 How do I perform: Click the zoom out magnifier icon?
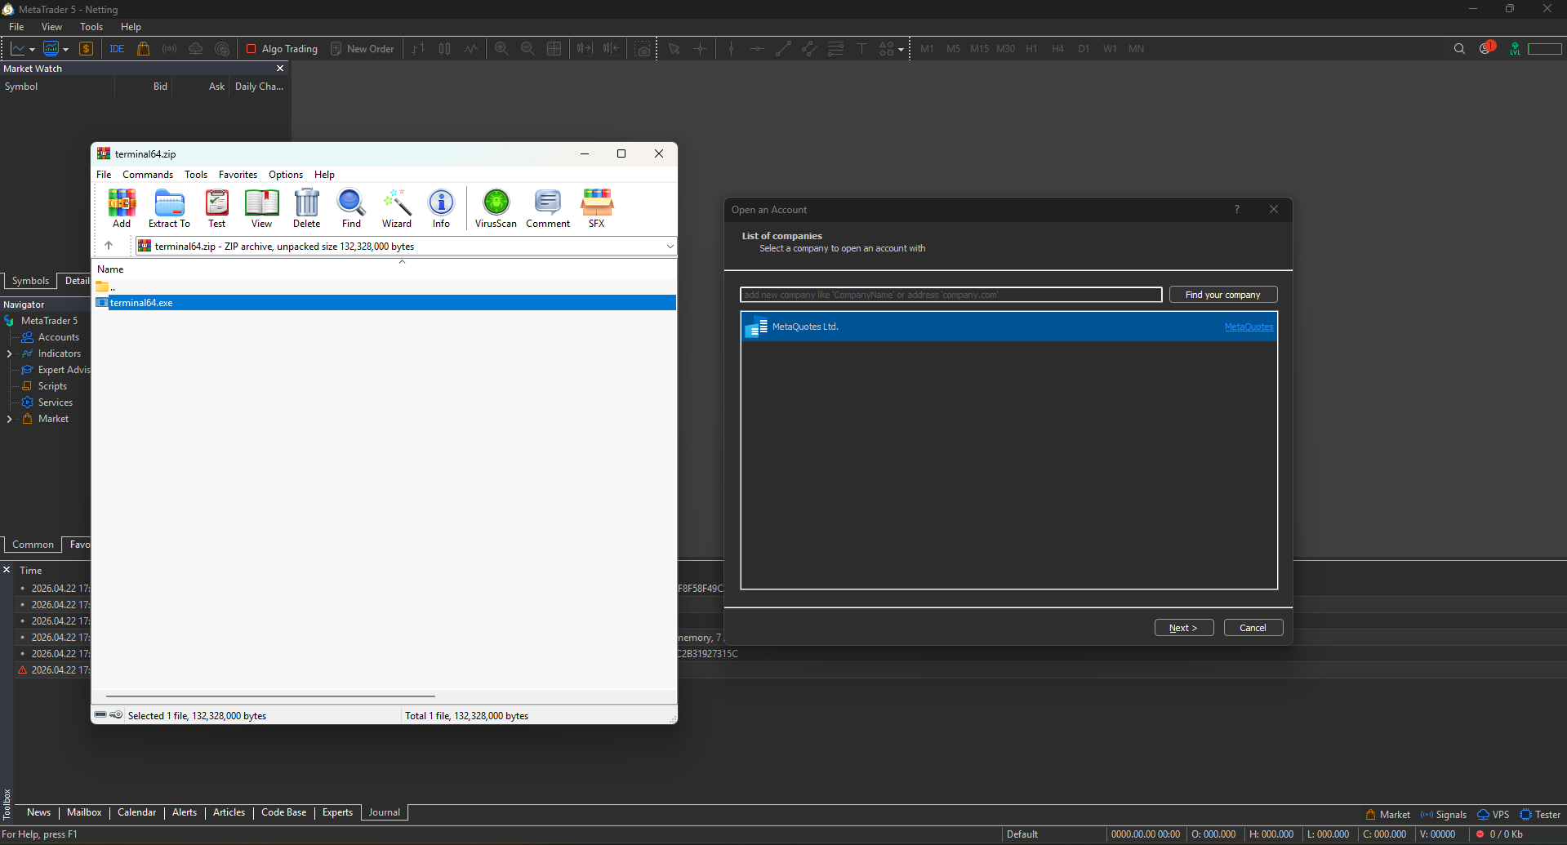point(528,49)
